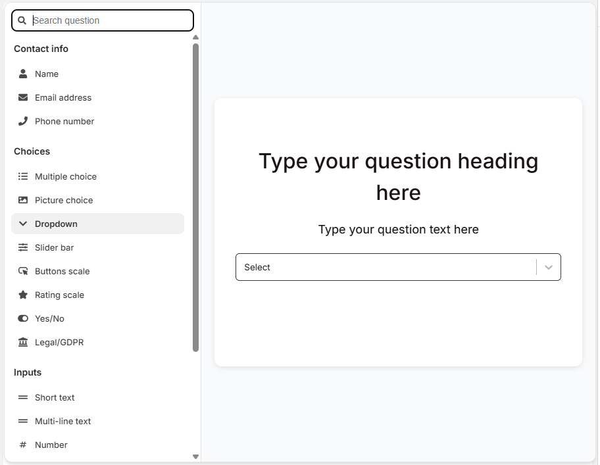This screenshot has width=600, height=465.
Task: Select the Phone number icon
Action: [22, 121]
